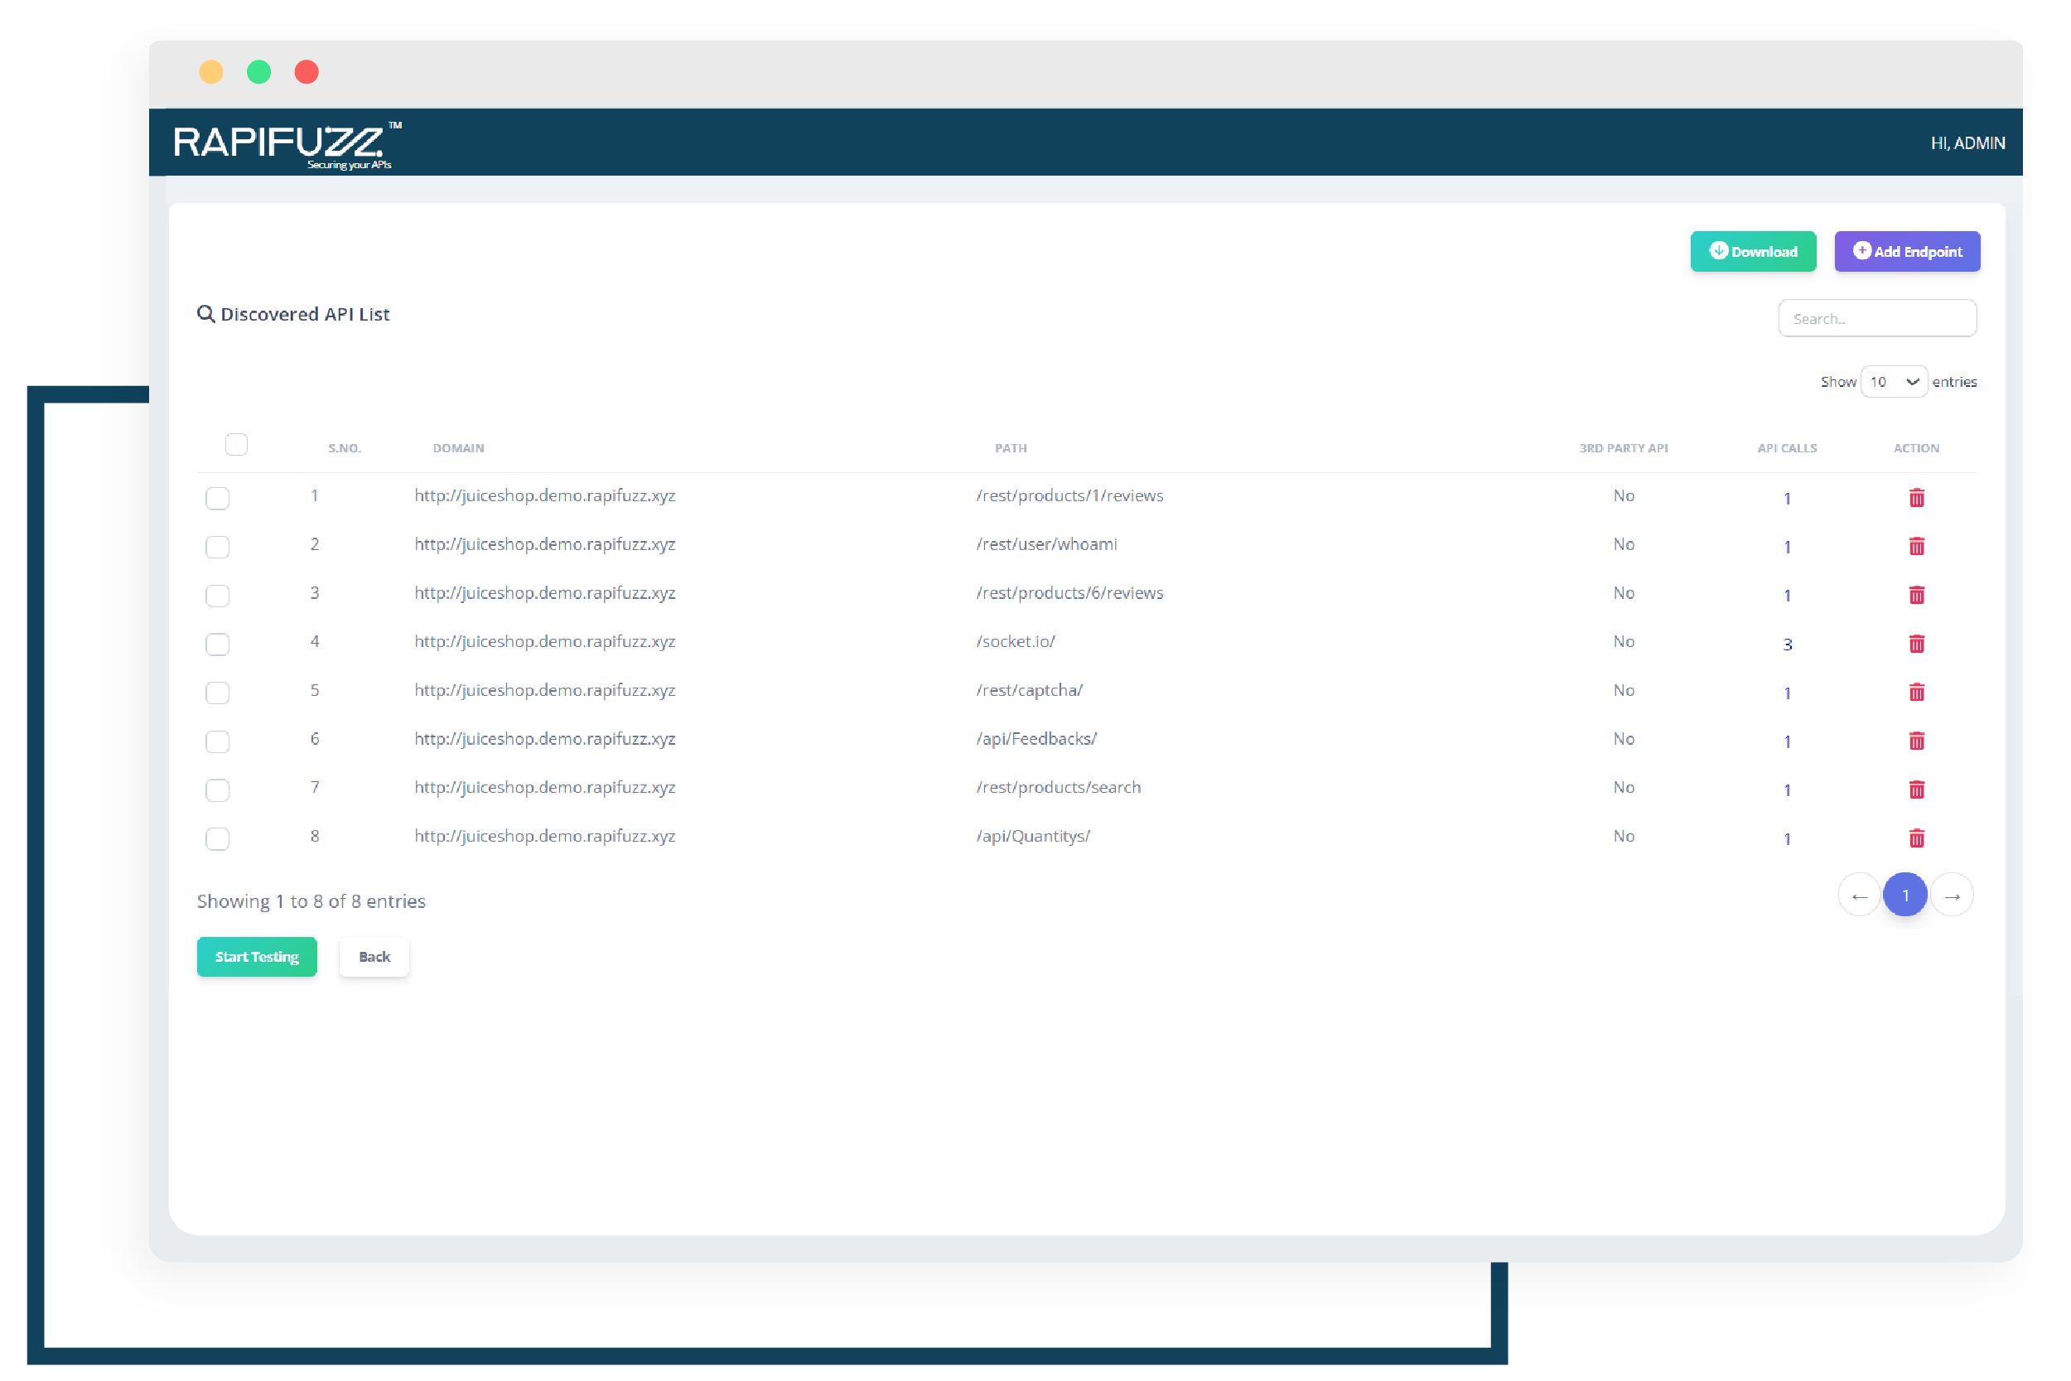Select the /rest/user/whoami row checkbox

click(x=218, y=547)
